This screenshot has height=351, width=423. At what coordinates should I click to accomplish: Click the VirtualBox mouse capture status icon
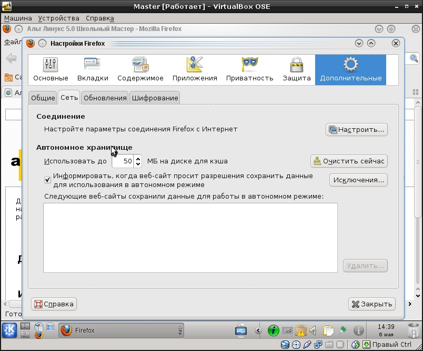pyautogui.click(x=356, y=344)
